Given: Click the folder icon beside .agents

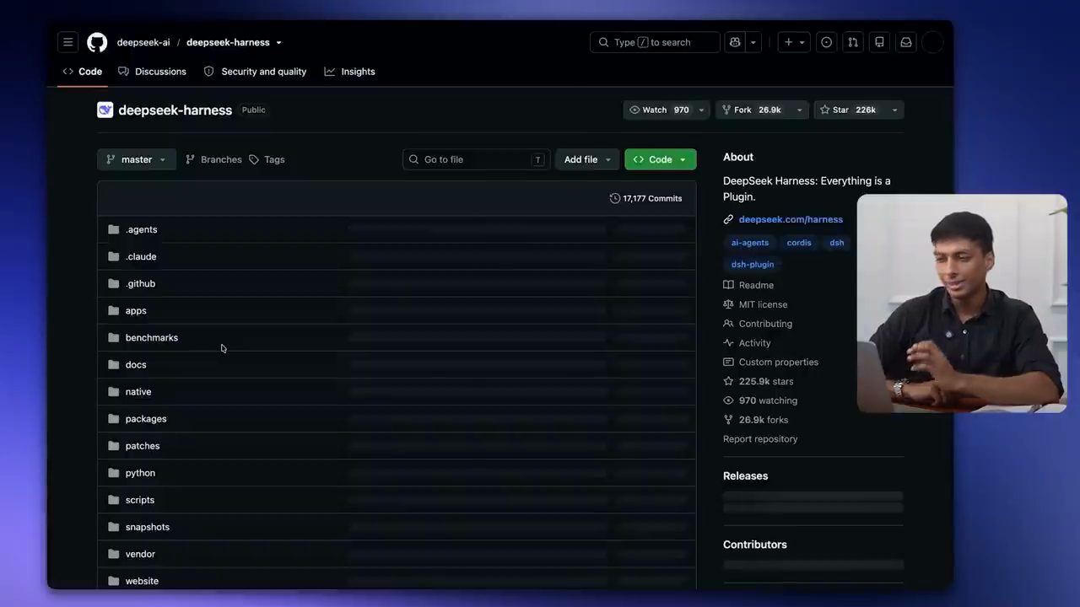Looking at the screenshot, I should (x=114, y=229).
